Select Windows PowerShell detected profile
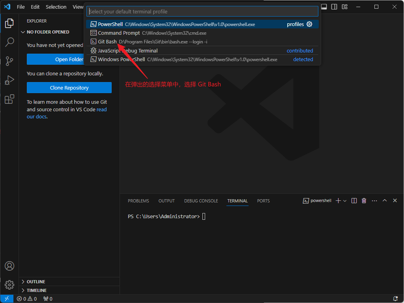The width and height of the screenshot is (404, 303). coord(202,59)
